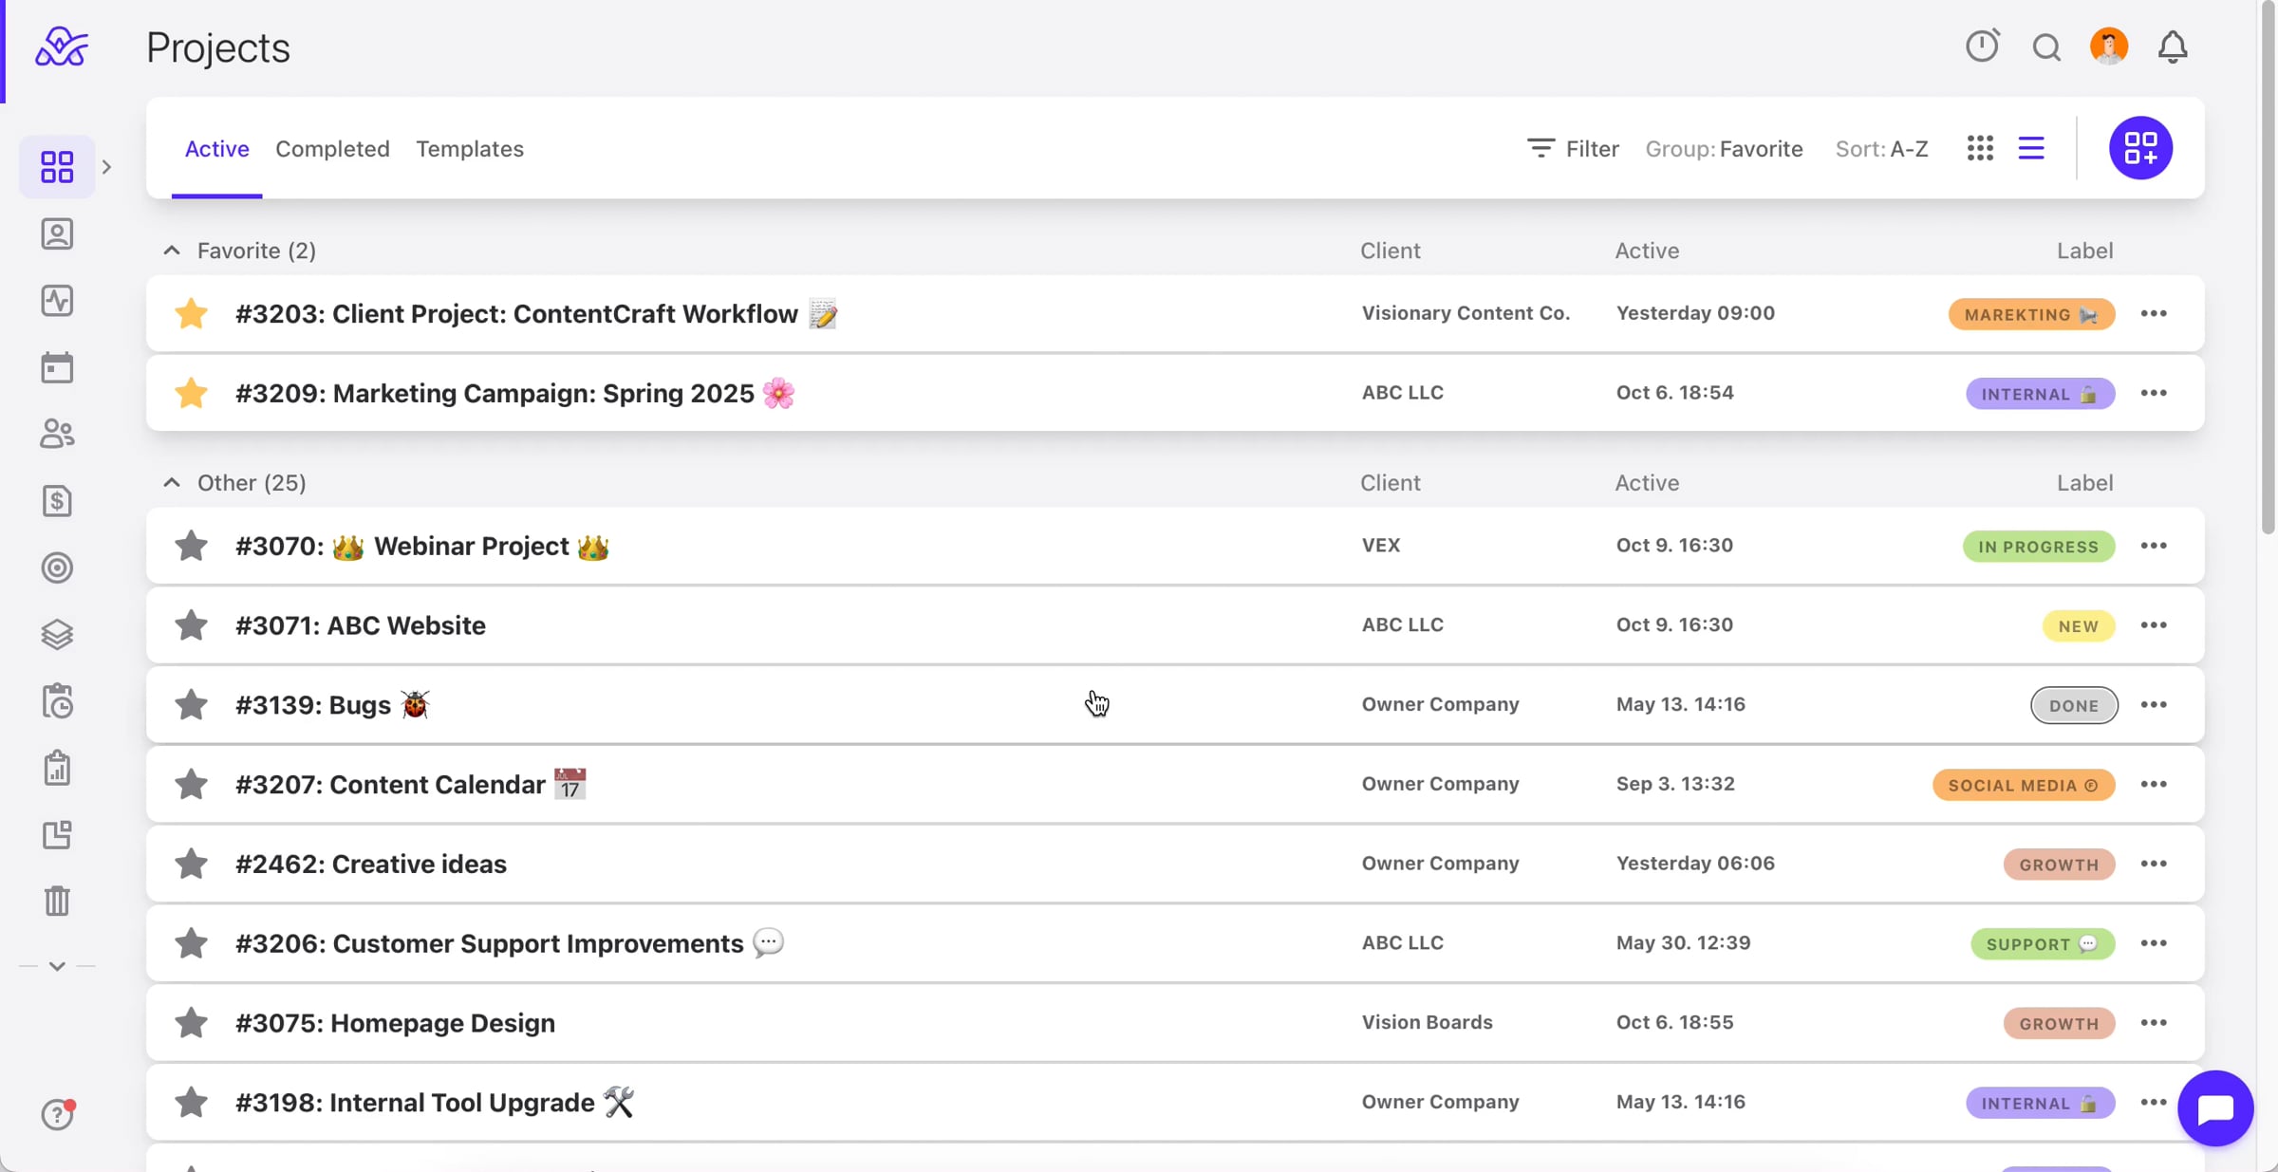
Task: Open project #3071: ABC Website
Action: 1175,625
